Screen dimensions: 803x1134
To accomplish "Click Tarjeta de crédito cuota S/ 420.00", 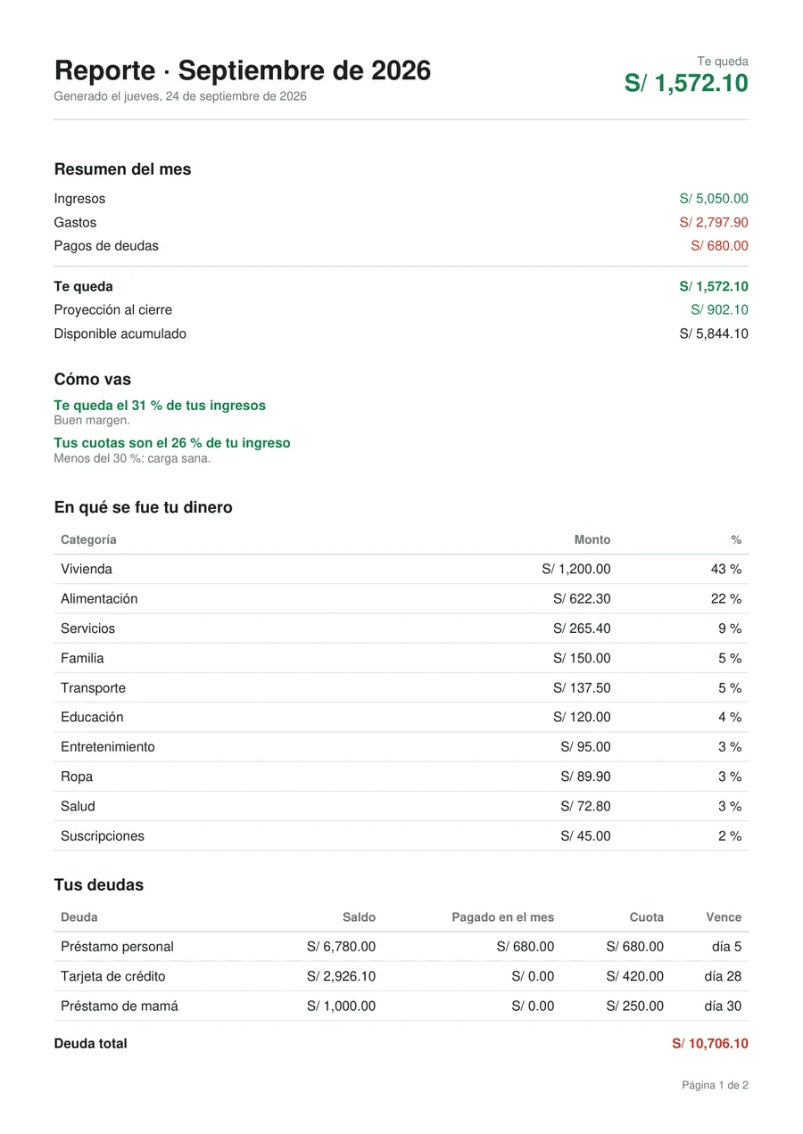I will pos(635,976).
